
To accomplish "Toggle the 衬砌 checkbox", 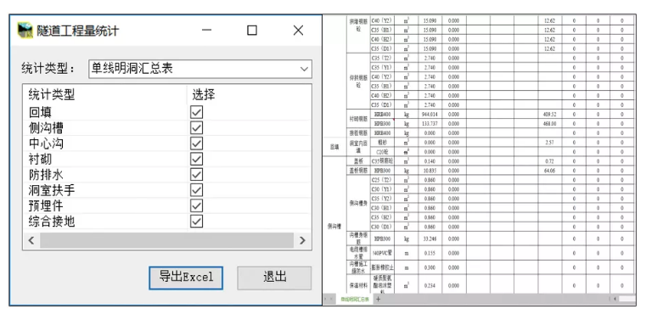I will tap(197, 159).
